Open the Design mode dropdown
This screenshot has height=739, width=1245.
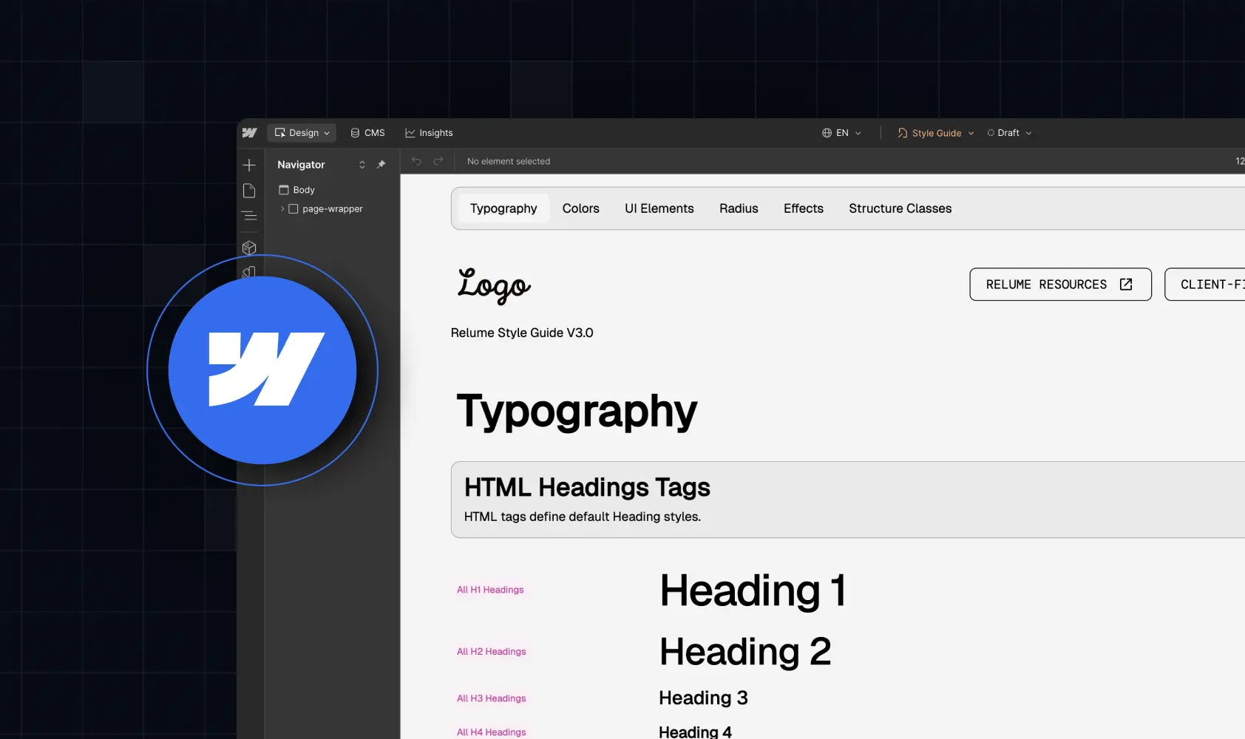click(302, 133)
